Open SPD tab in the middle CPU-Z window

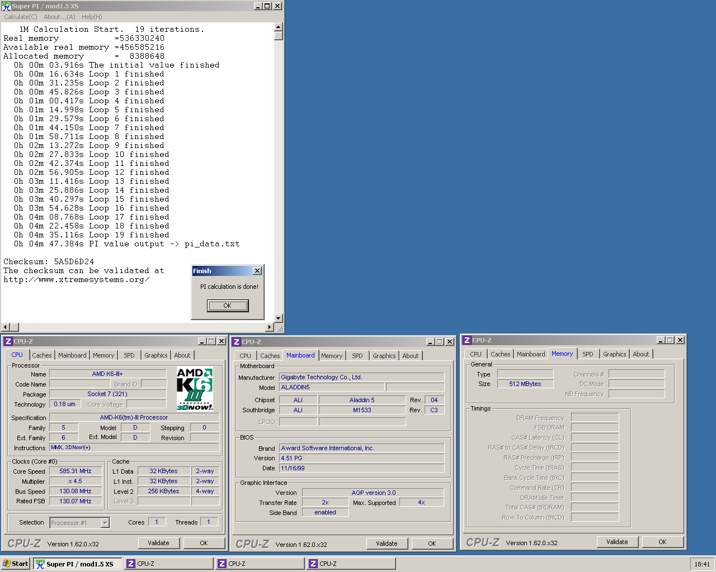point(357,356)
